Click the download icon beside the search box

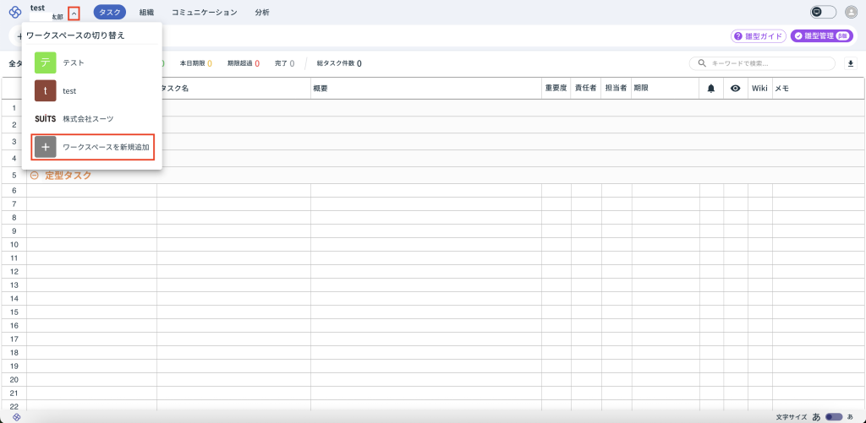tap(851, 63)
